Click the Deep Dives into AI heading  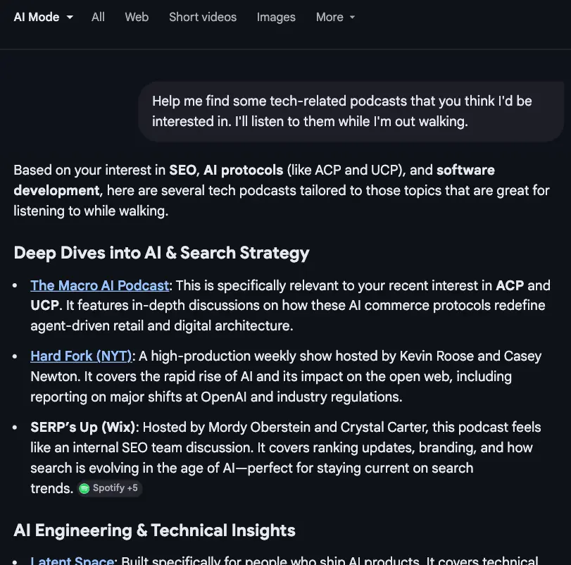tap(161, 253)
